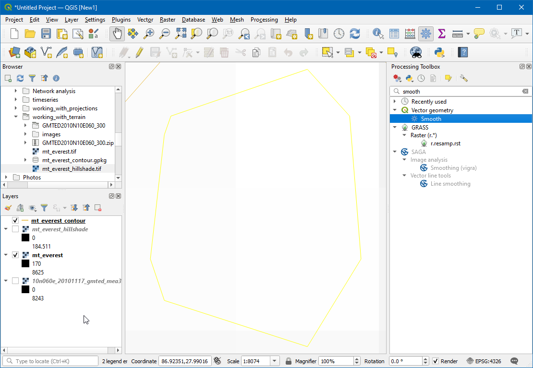Viewport: 533px width, 368px height.
Task: Collapse the working_with_terrain folder
Action: 15,117
